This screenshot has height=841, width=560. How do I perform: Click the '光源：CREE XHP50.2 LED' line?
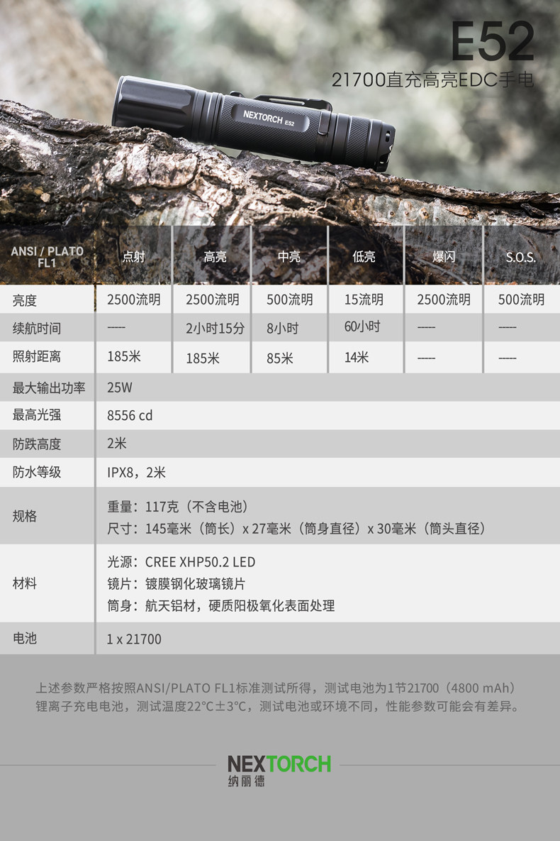181,562
